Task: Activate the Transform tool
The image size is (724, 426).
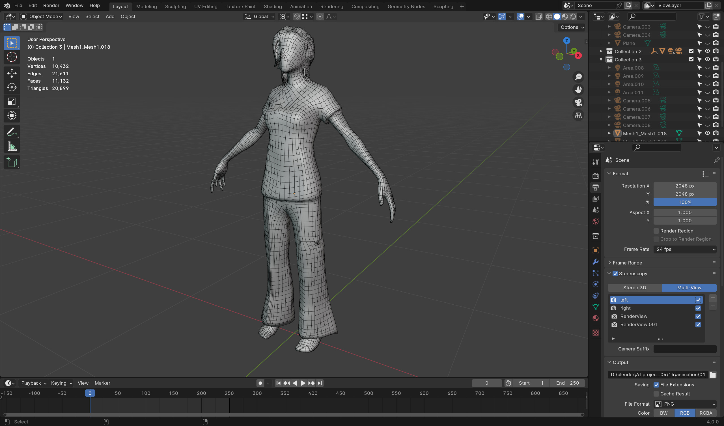Action: coord(12,116)
